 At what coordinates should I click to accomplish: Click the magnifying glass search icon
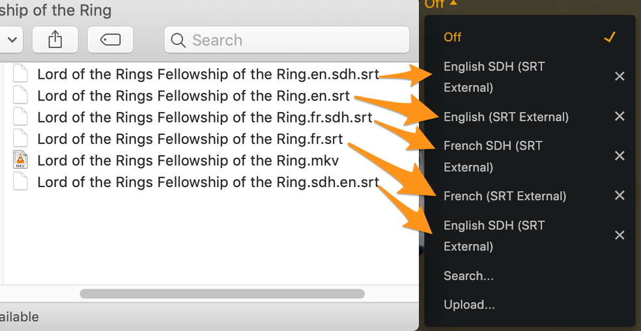[178, 40]
